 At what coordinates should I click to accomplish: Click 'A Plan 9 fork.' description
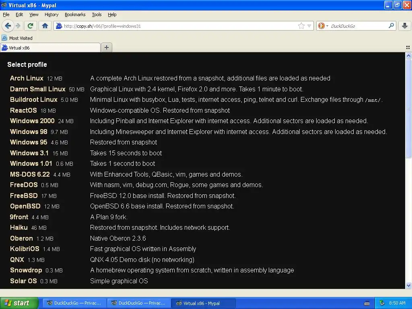click(x=109, y=217)
